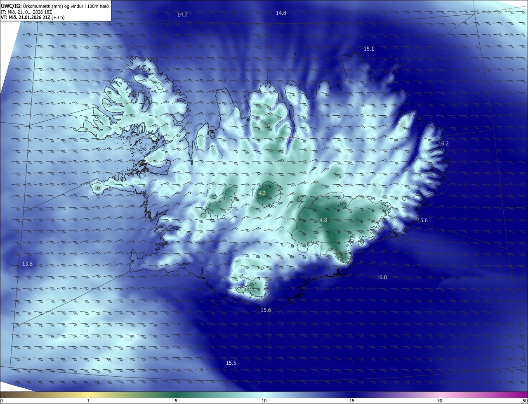Click the UWC/IG map title text

tap(55, 6)
